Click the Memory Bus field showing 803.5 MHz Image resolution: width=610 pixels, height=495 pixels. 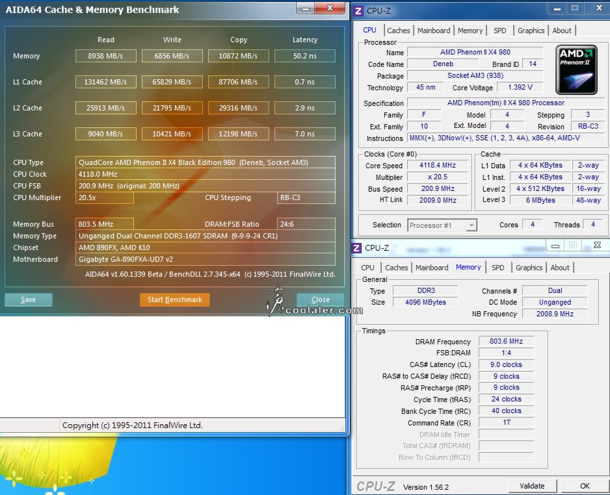(105, 224)
